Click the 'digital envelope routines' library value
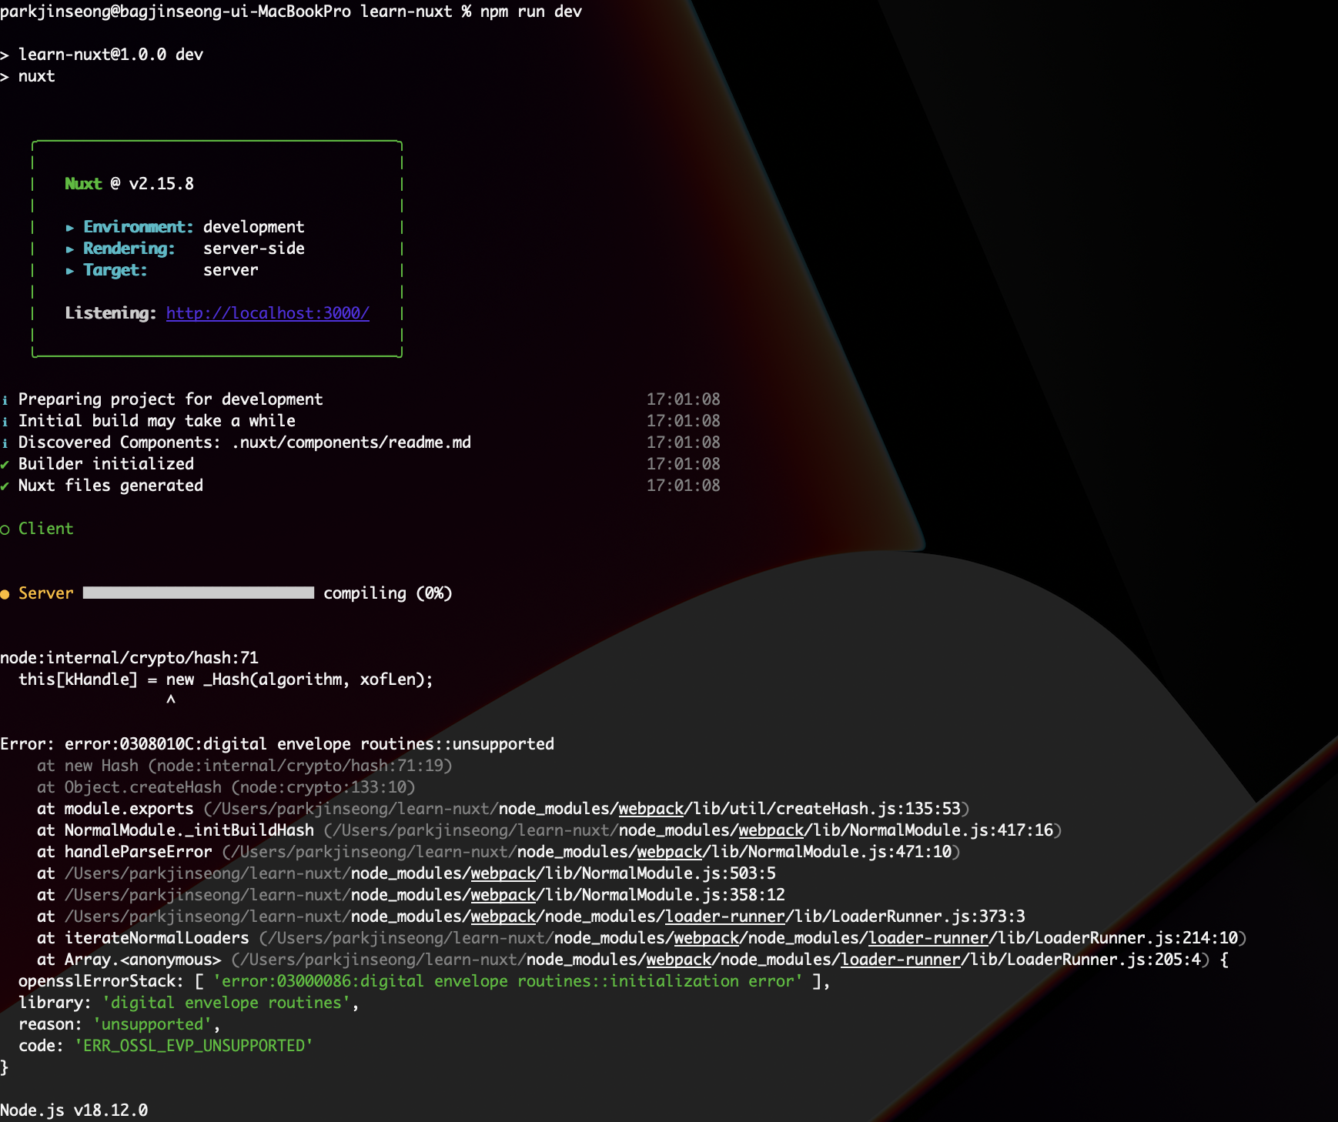The height and width of the screenshot is (1122, 1338). 226,1003
